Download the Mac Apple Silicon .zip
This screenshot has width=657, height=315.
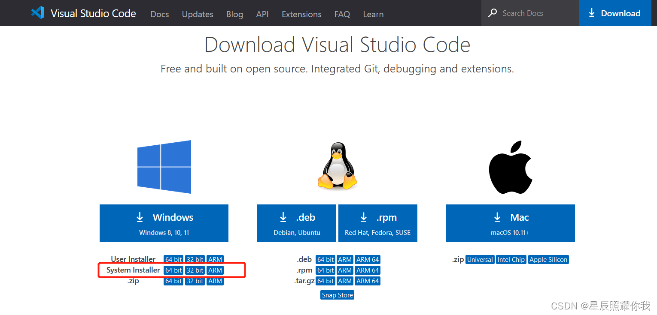(x=548, y=259)
